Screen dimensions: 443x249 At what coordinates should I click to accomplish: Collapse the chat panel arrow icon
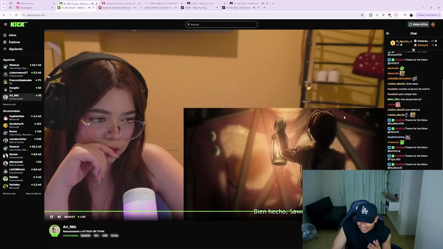coord(387,34)
